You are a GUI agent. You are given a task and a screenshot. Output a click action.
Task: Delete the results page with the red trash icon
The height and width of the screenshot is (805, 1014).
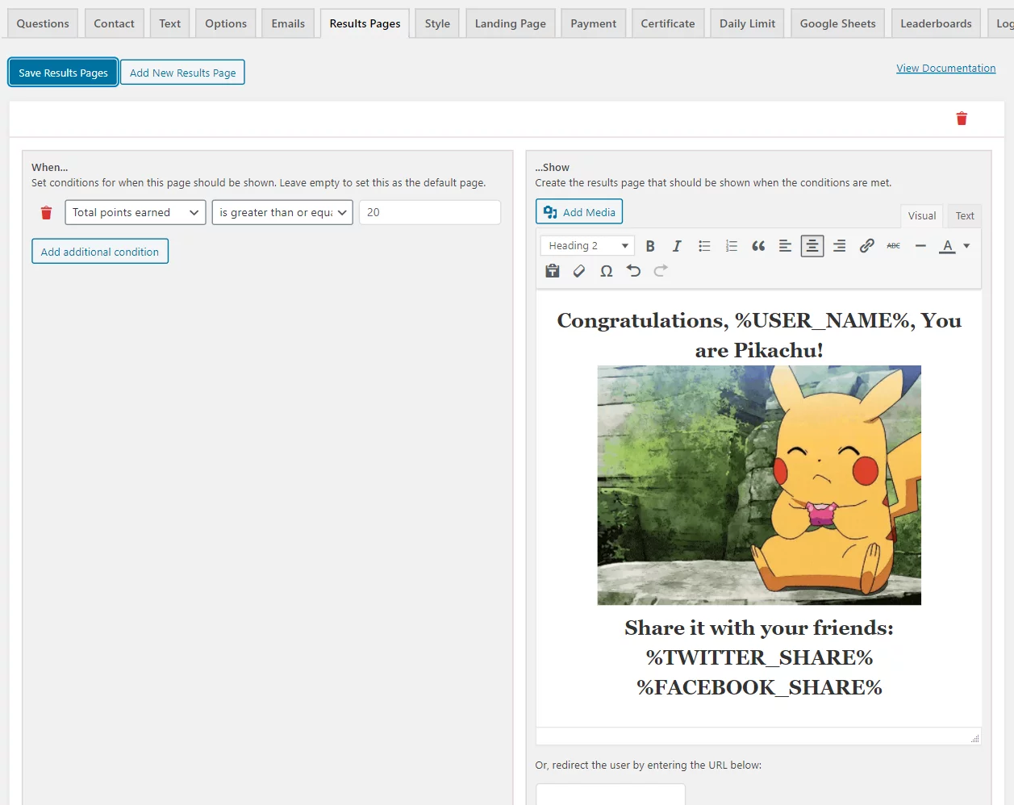point(961,118)
